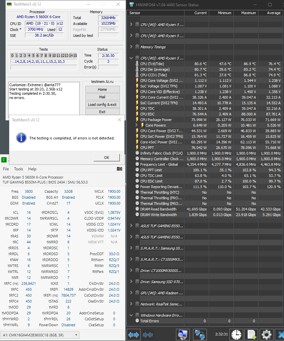Viewport: 284px width, 341px height.
Task: Click the Maximum column header in HWiNFO
Action: point(246,13)
